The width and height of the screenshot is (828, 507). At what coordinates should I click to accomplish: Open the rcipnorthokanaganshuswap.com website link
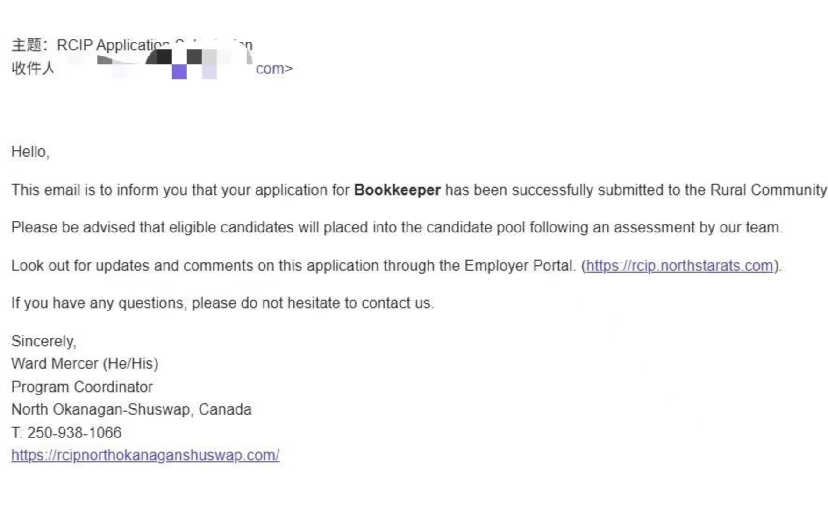click(x=145, y=455)
